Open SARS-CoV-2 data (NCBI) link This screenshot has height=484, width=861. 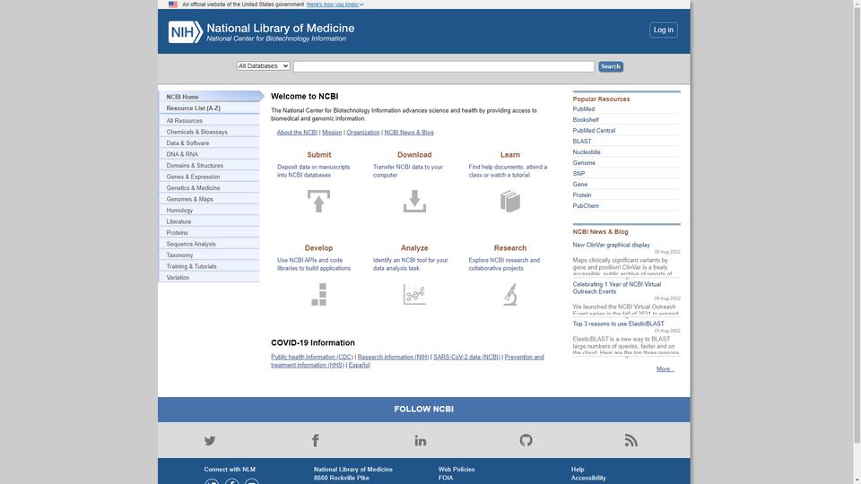tap(466, 357)
